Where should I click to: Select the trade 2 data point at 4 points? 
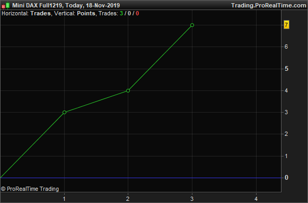tap(128, 90)
